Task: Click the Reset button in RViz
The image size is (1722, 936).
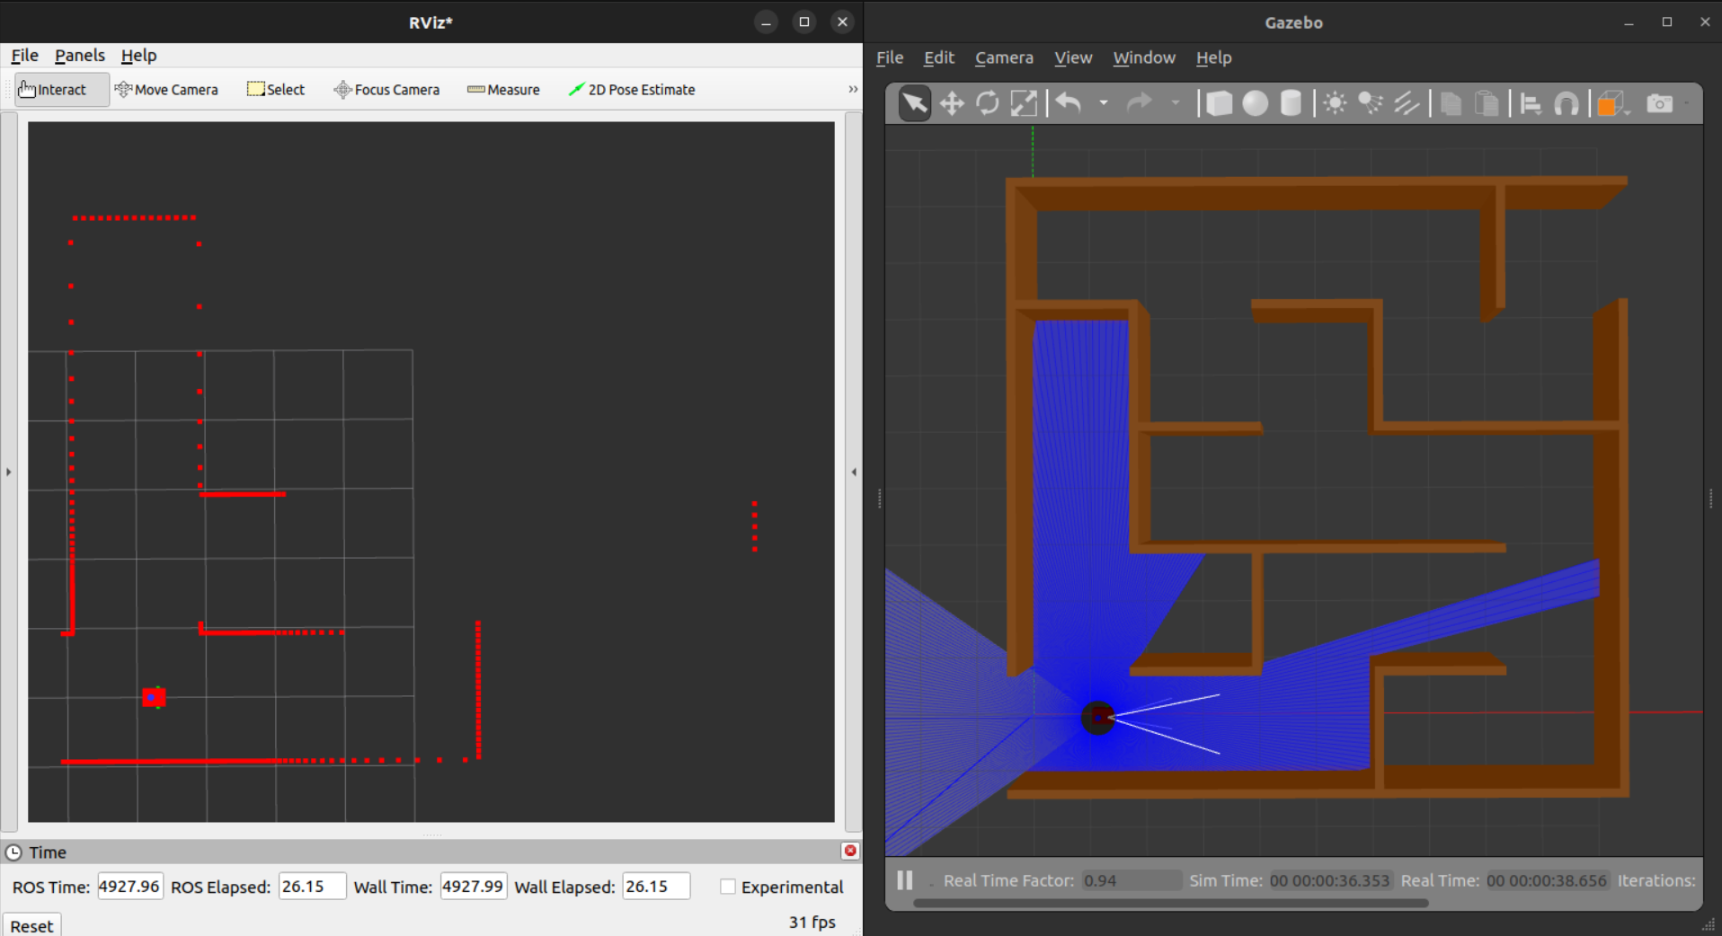Action: point(31,925)
